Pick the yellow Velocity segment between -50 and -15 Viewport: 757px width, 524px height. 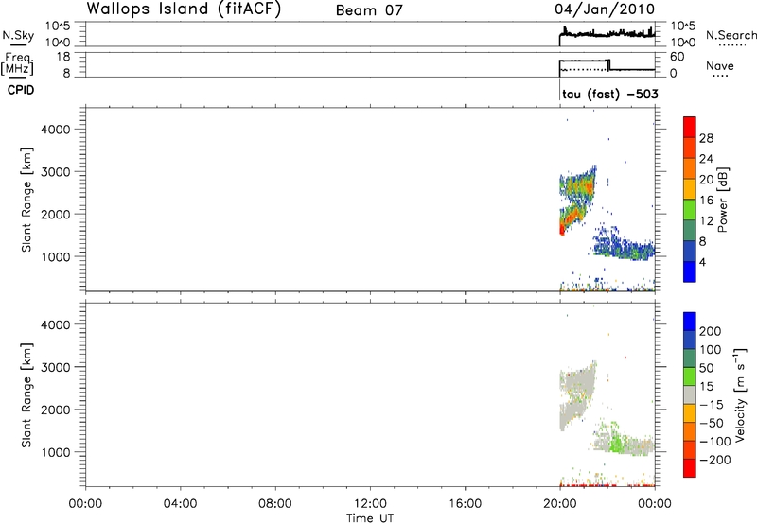click(690, 413)
